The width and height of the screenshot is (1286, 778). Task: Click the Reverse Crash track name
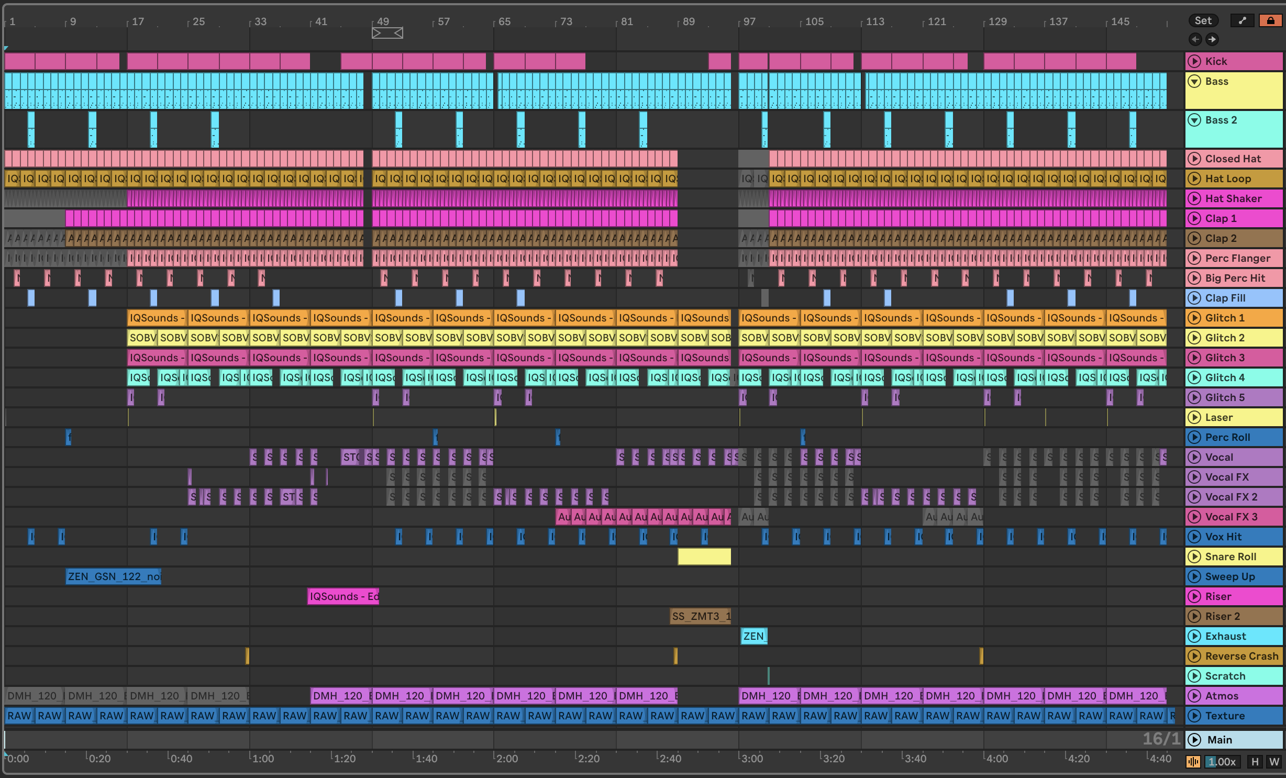[1241, 656]
